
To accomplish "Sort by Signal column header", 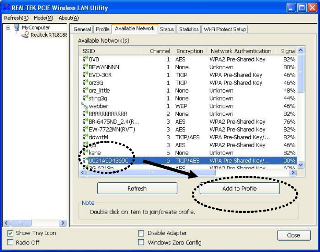I will tap(286, 51).
